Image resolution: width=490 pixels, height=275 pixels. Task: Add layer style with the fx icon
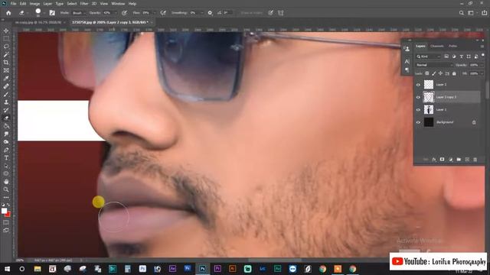tap(434, 160)
